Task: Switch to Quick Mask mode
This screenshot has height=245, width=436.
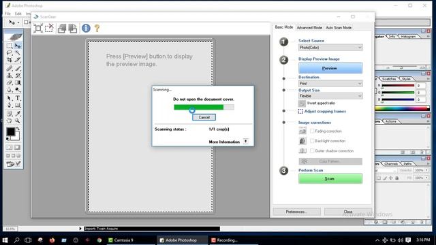Action: pyautogui.click(x=17, y=147)
